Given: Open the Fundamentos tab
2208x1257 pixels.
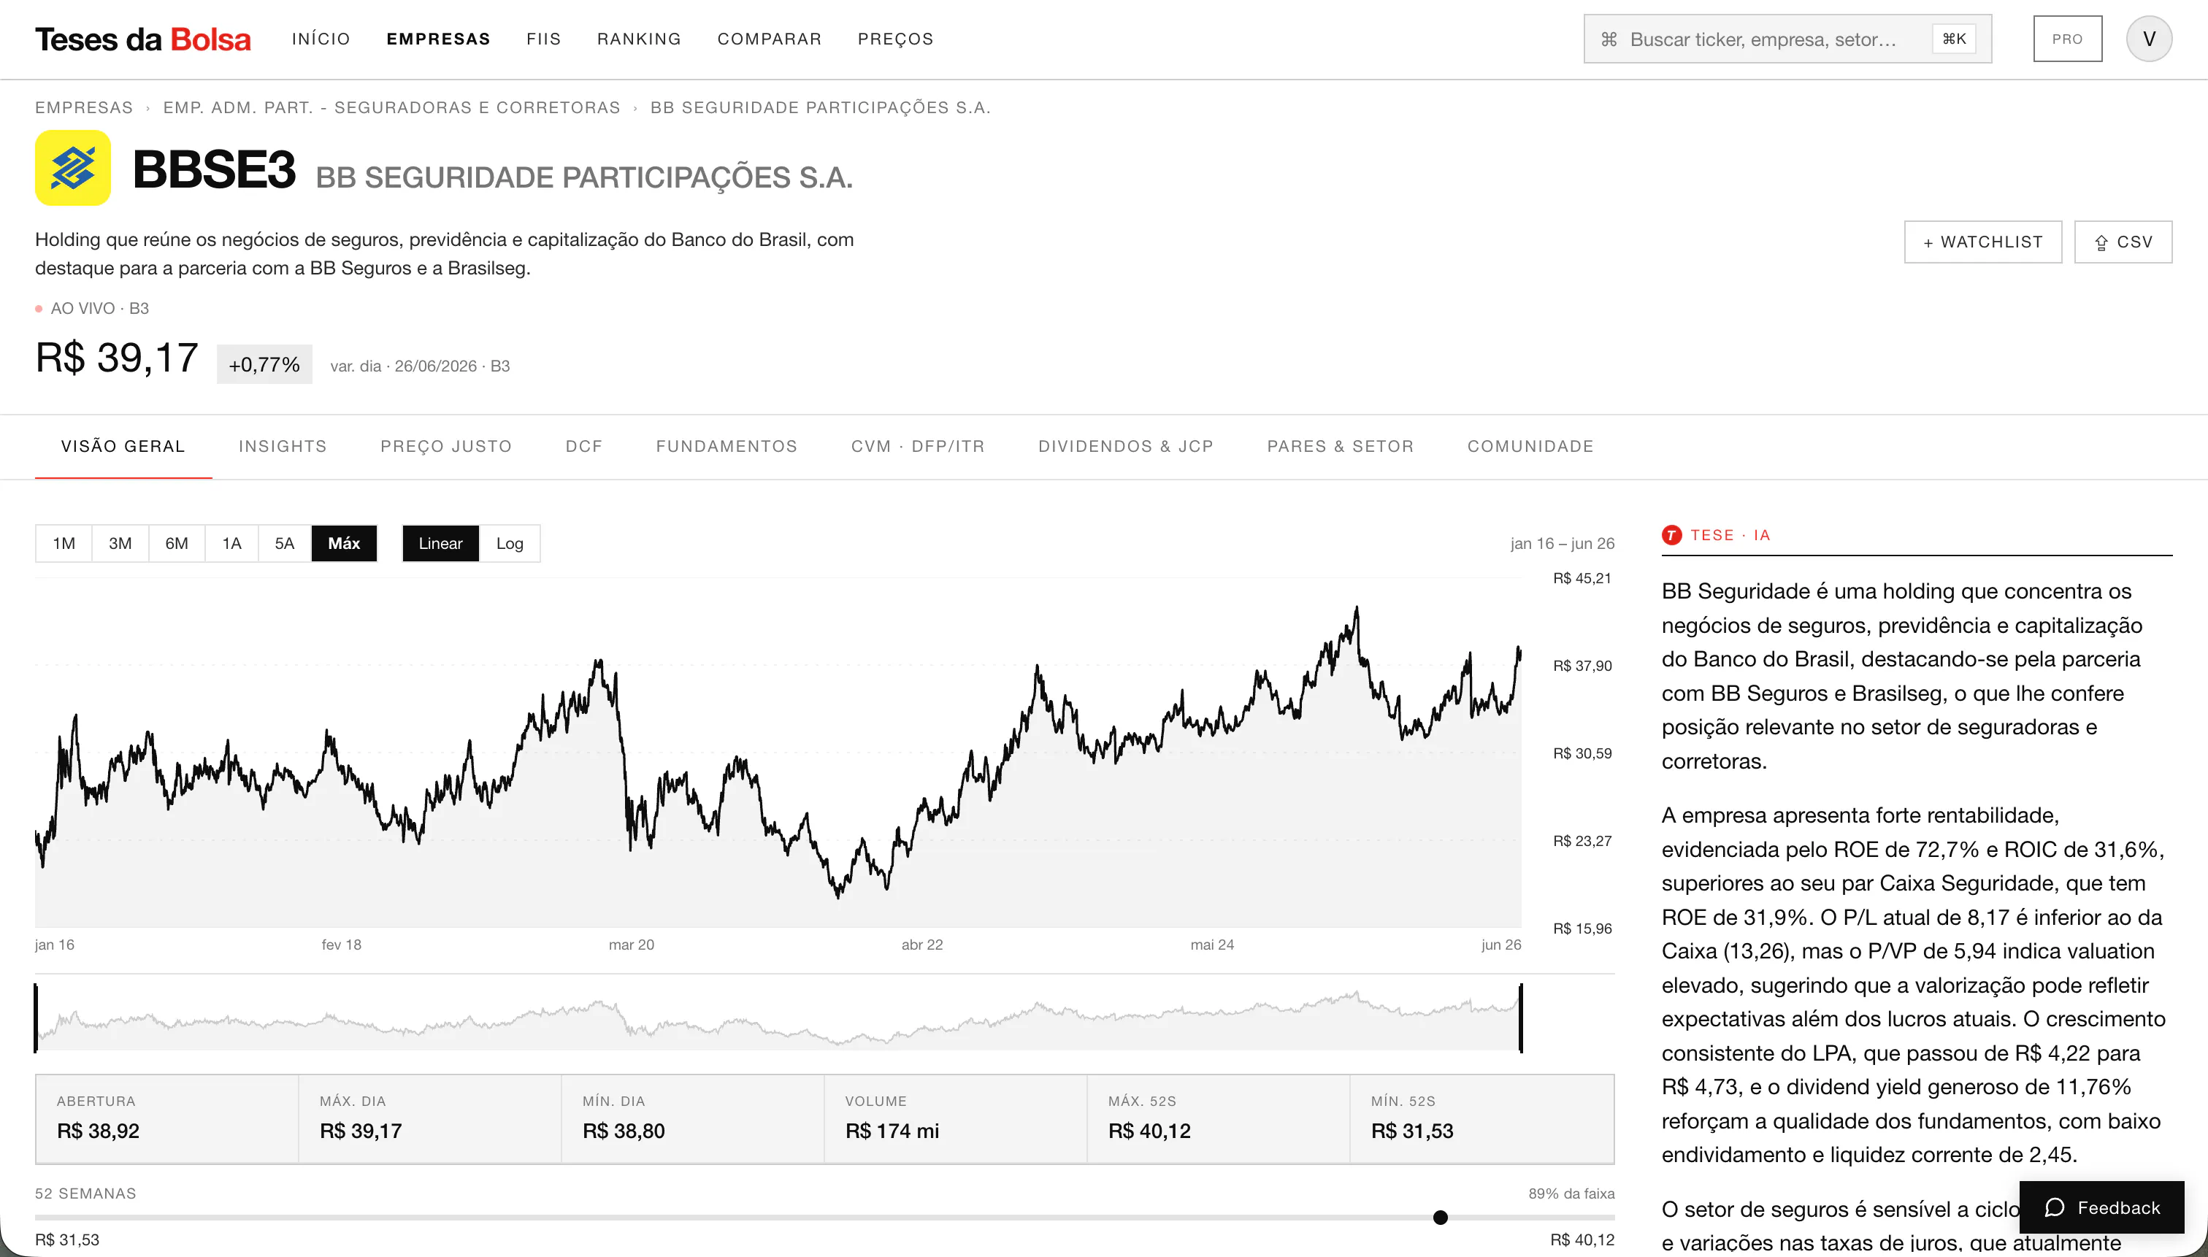Looking at the screenshot, I should (x=727, y=446).
